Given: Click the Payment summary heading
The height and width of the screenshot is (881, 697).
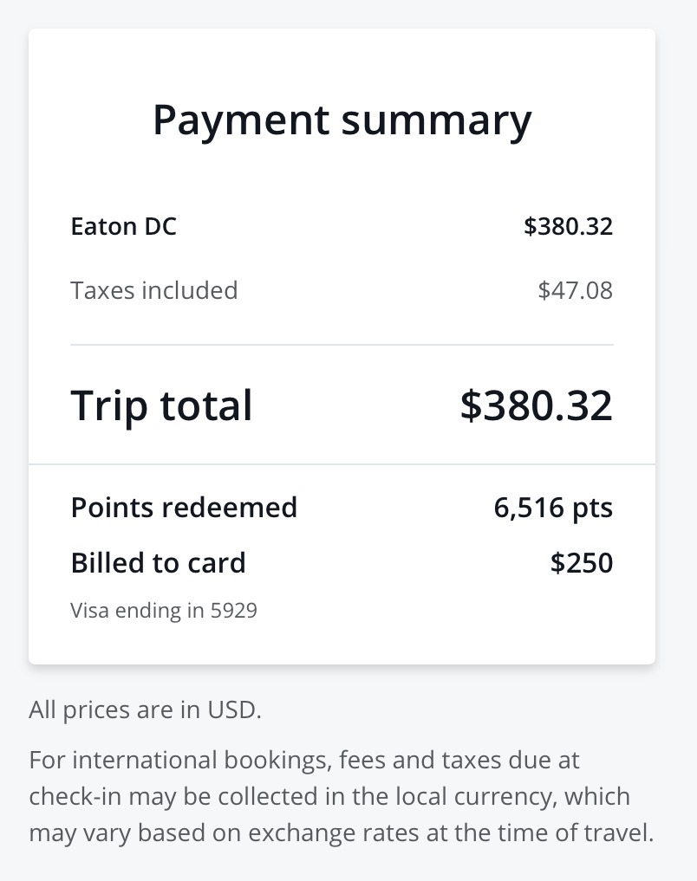Looking at the screenshot, I should (x=342, y=120).
